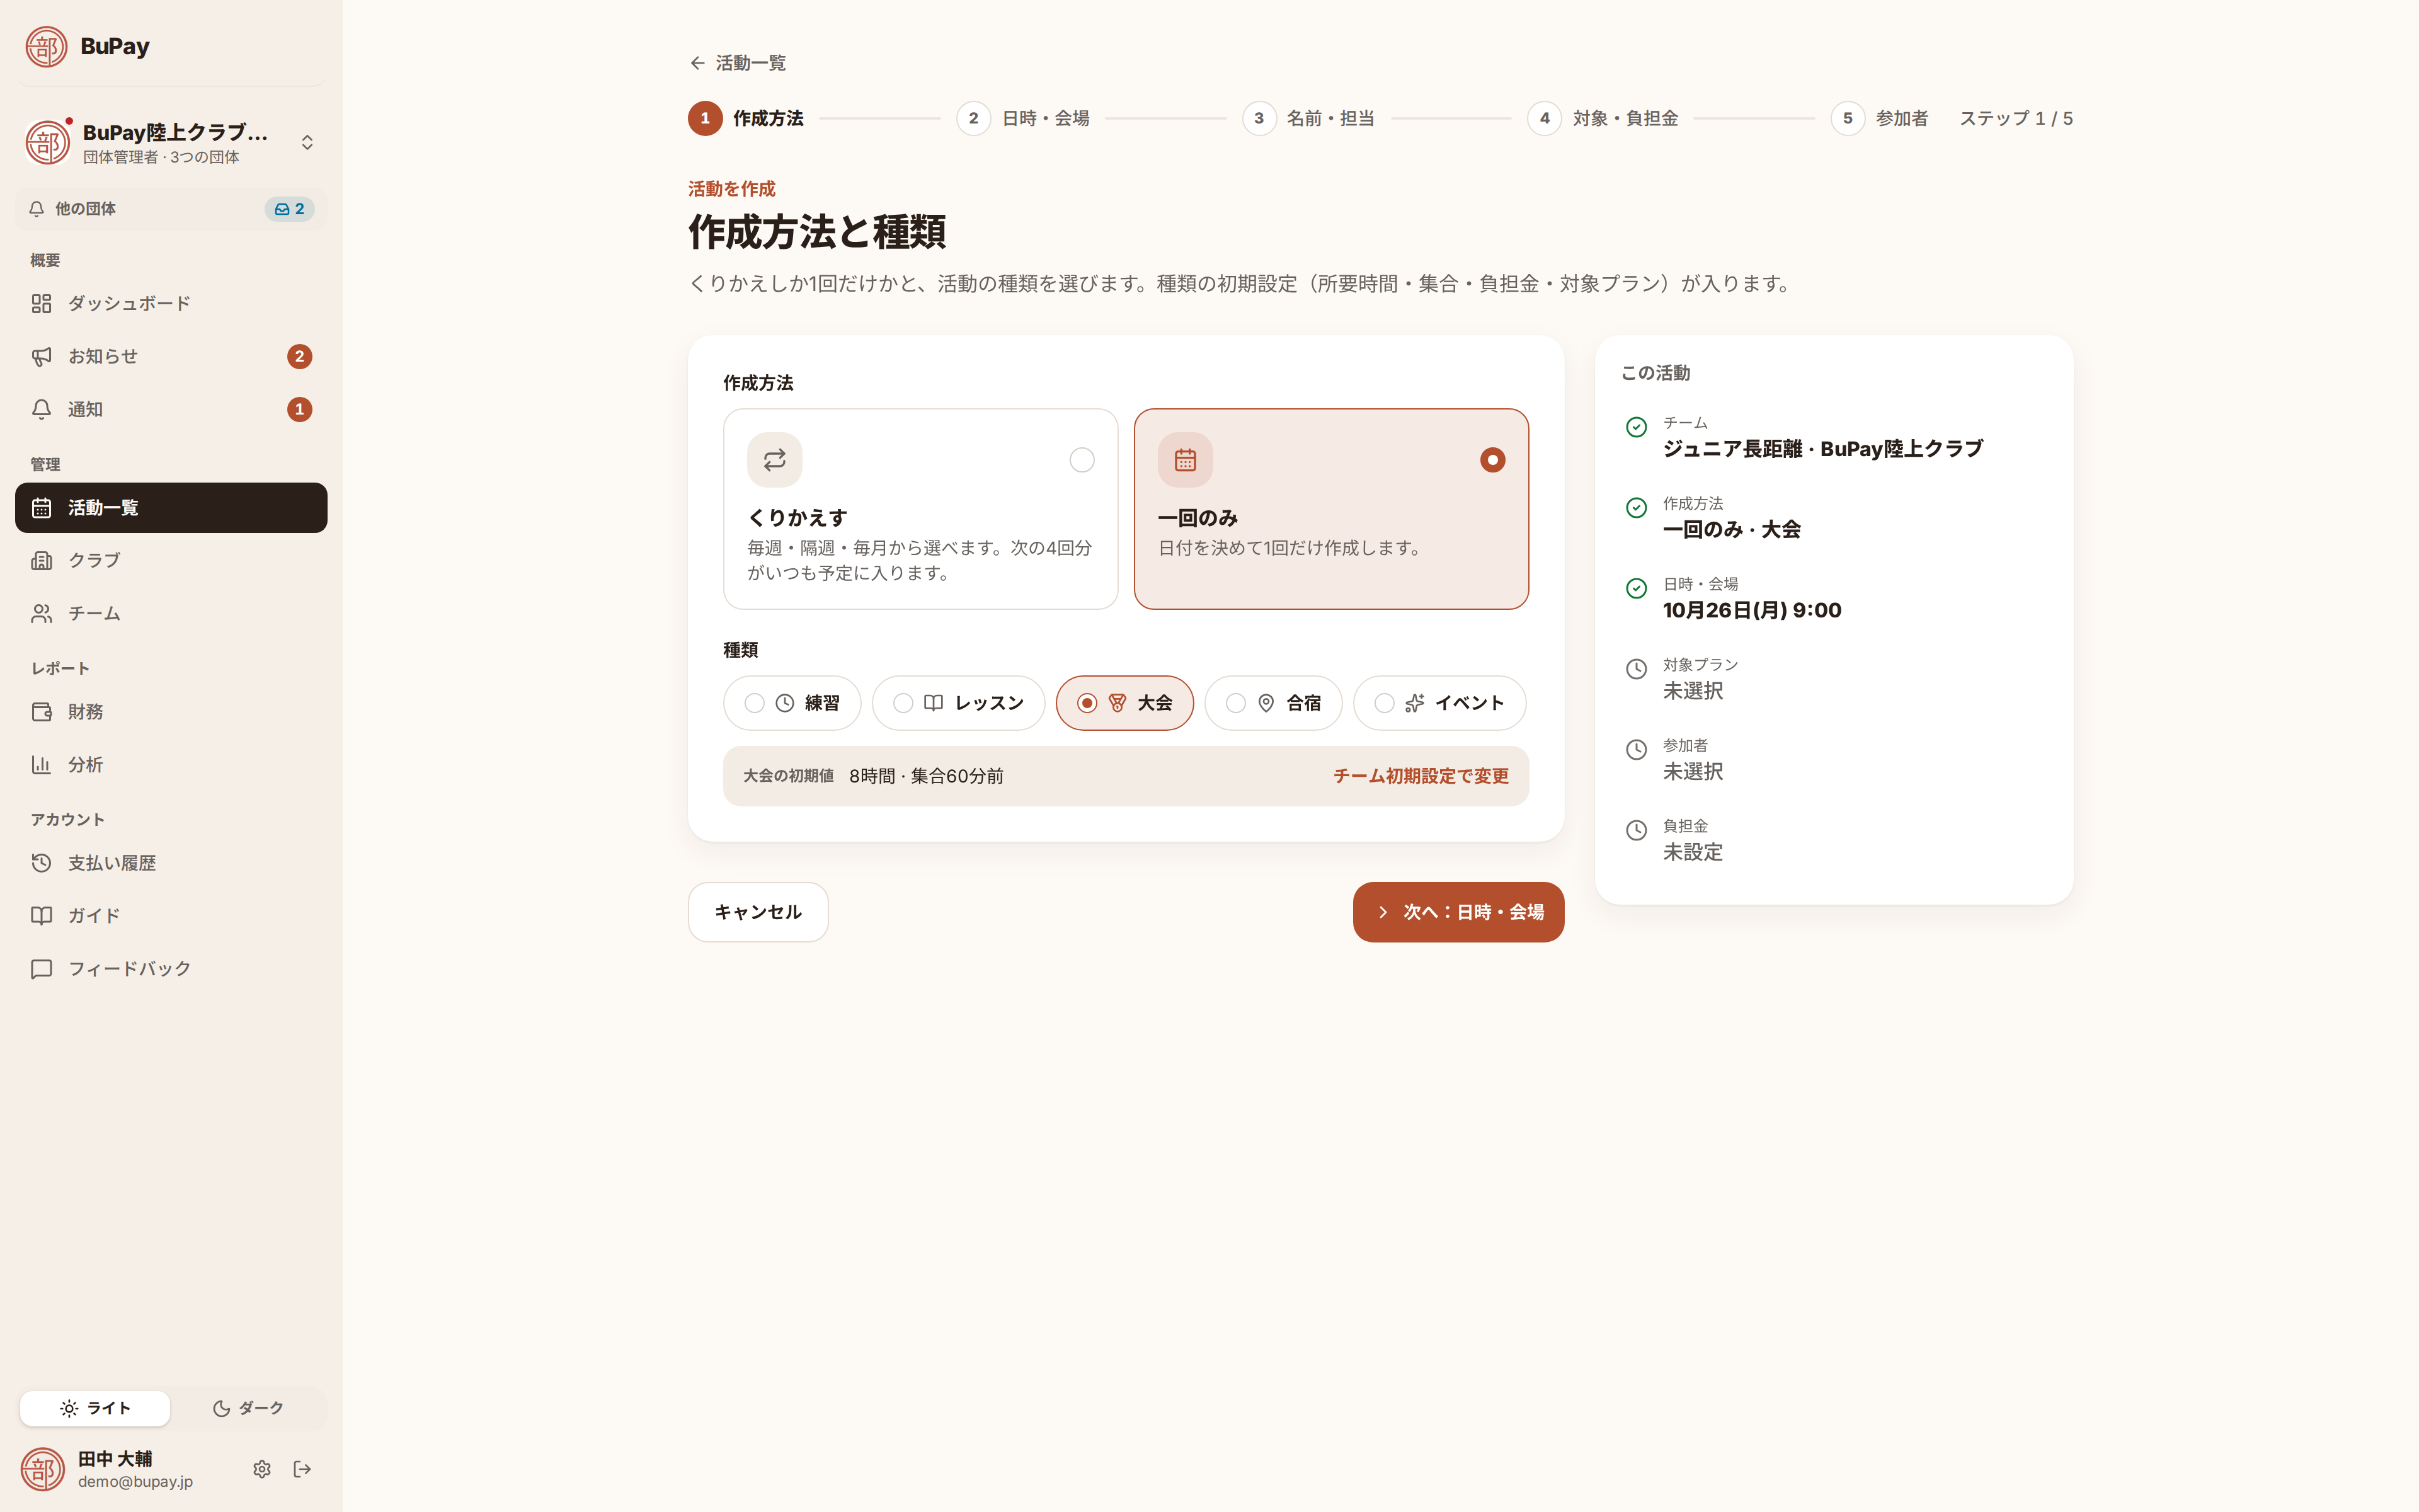Viewport: 2419px width, 1512px height.
Task: Select the 一回のみ radio button
Action: click(1492, 460)
